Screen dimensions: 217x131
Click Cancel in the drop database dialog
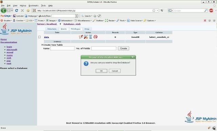(115, 71)
